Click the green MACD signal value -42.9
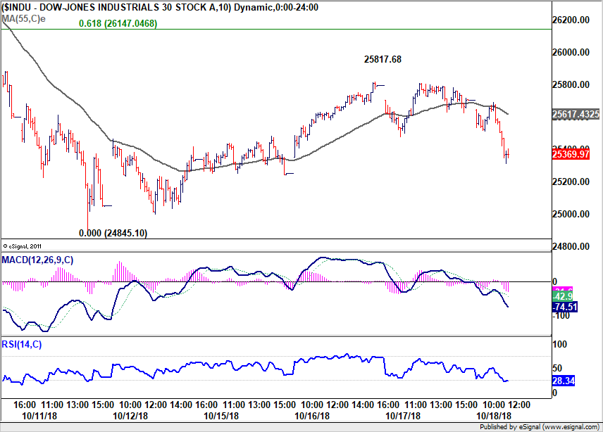The width and height of the screenshot is (603, 432). pos(563,296)
